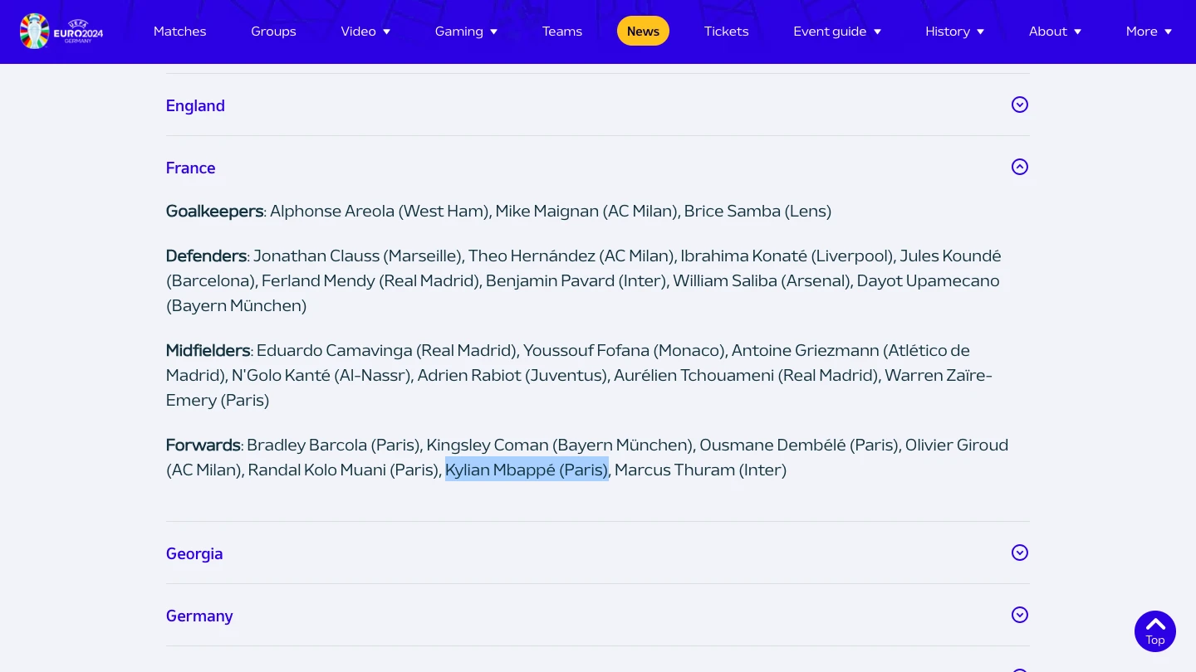This screenshot has height=672, width=1196.
Task: Open the Matches page
Action: tap(179, 32)
